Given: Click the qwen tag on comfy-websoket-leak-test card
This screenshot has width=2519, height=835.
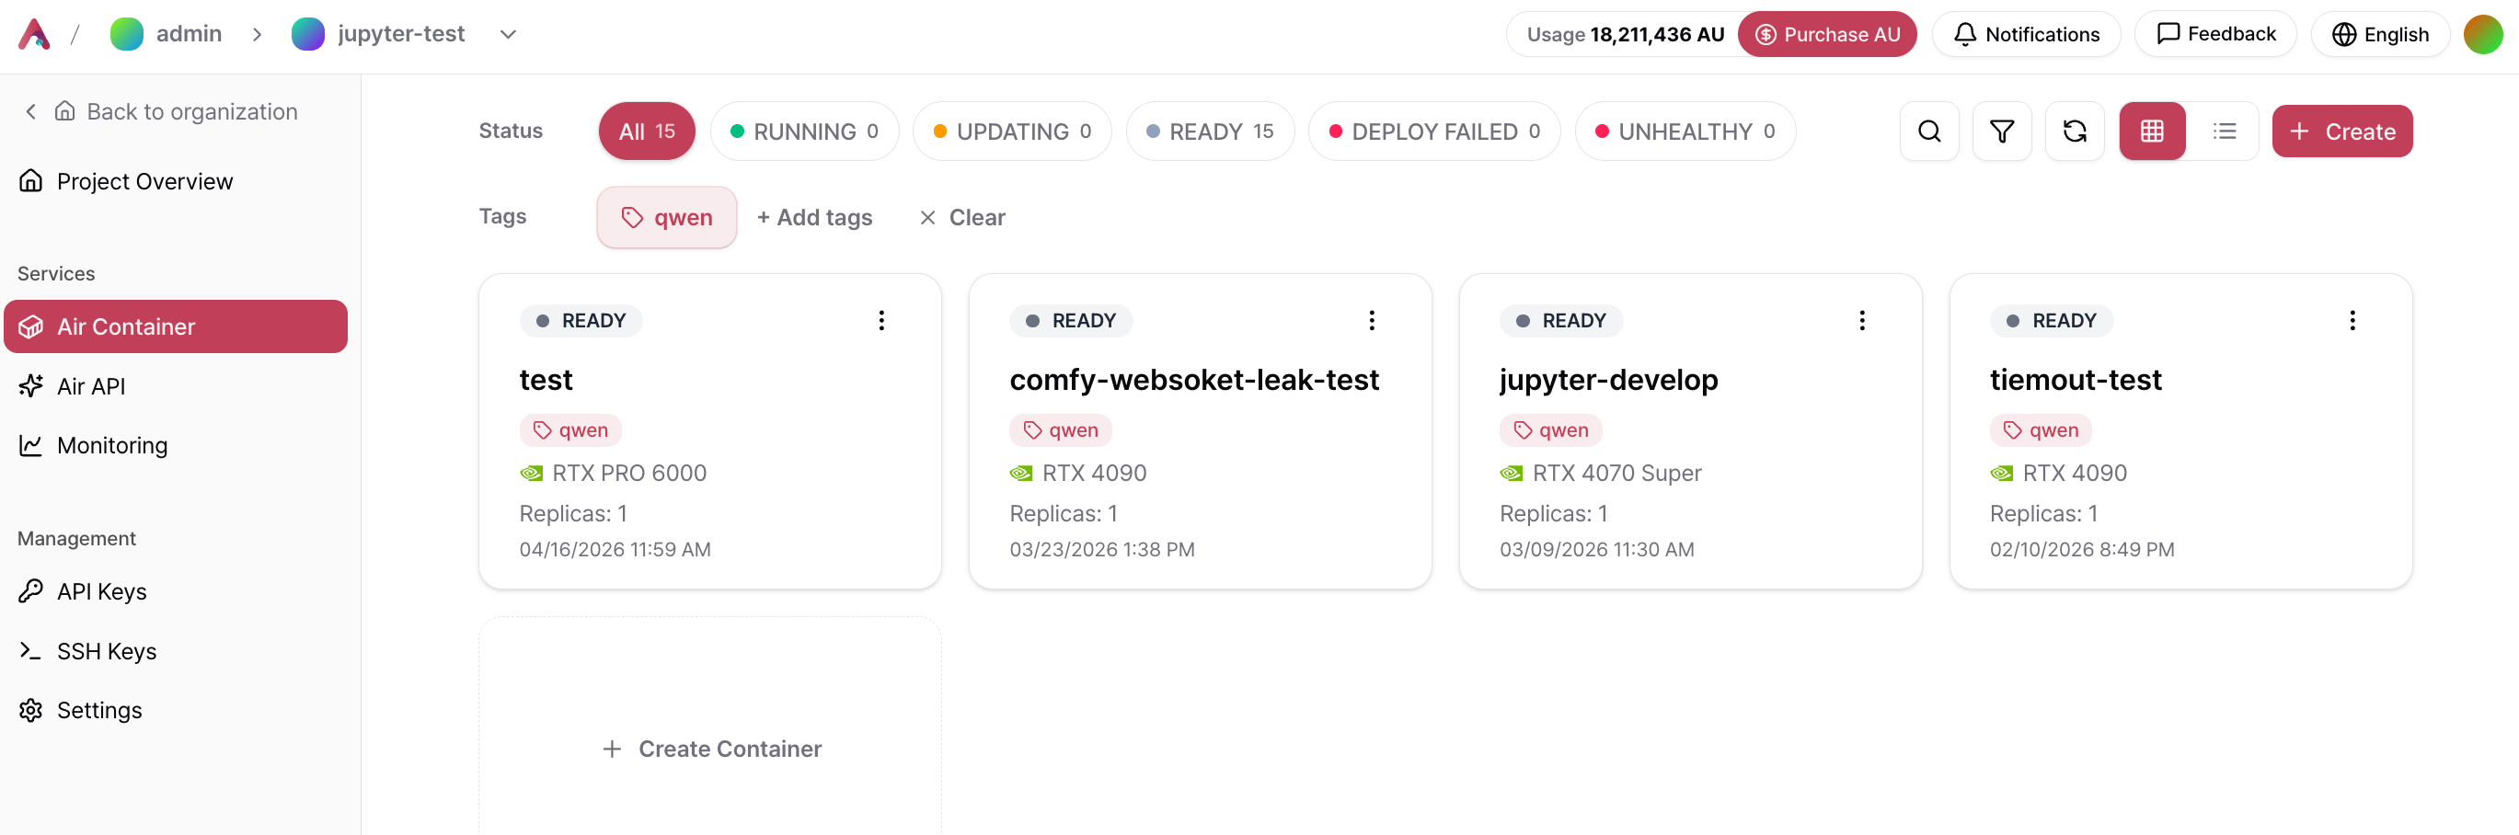Looking at the screenshot, I should point(1060,430).
